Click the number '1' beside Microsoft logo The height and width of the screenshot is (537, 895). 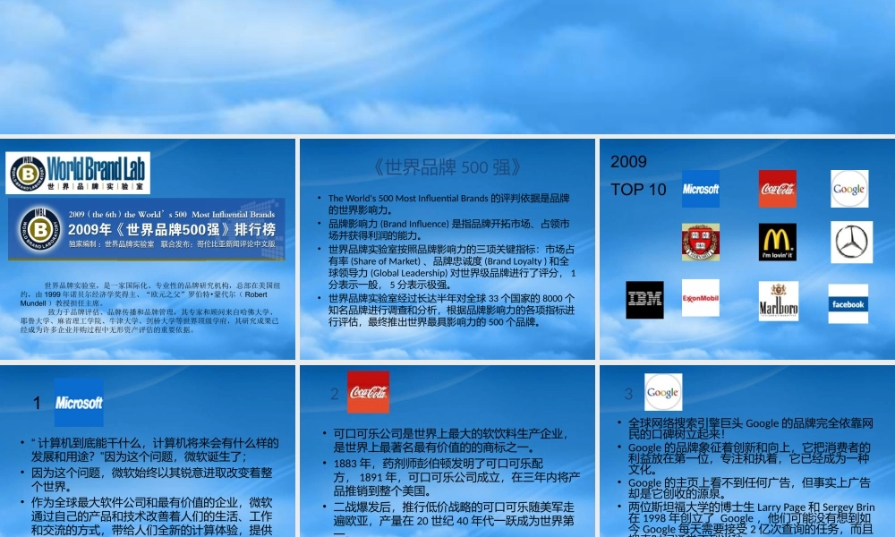tap(37, 403)
